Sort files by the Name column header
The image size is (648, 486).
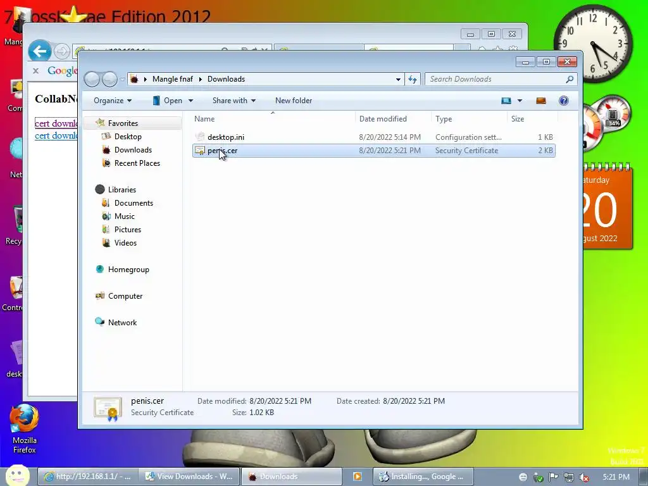point(273,119)
